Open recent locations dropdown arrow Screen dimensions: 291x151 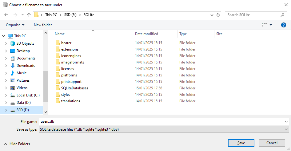[23, 15]
